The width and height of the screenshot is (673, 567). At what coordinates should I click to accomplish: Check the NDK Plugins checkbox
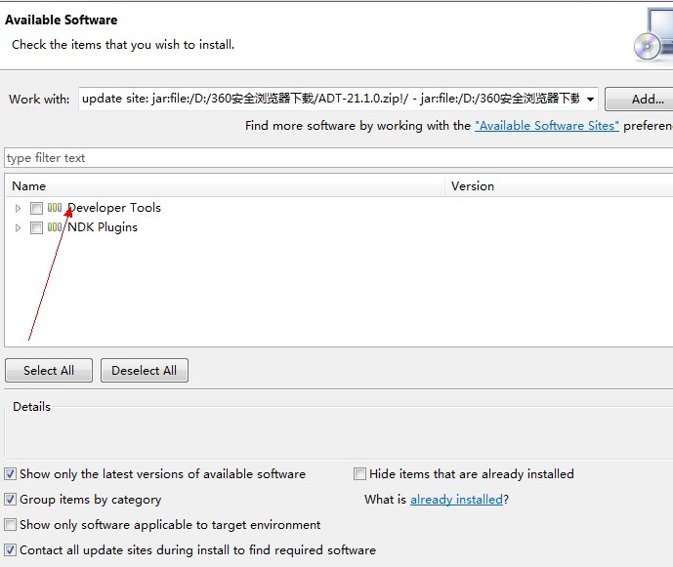tap(36, 227)
